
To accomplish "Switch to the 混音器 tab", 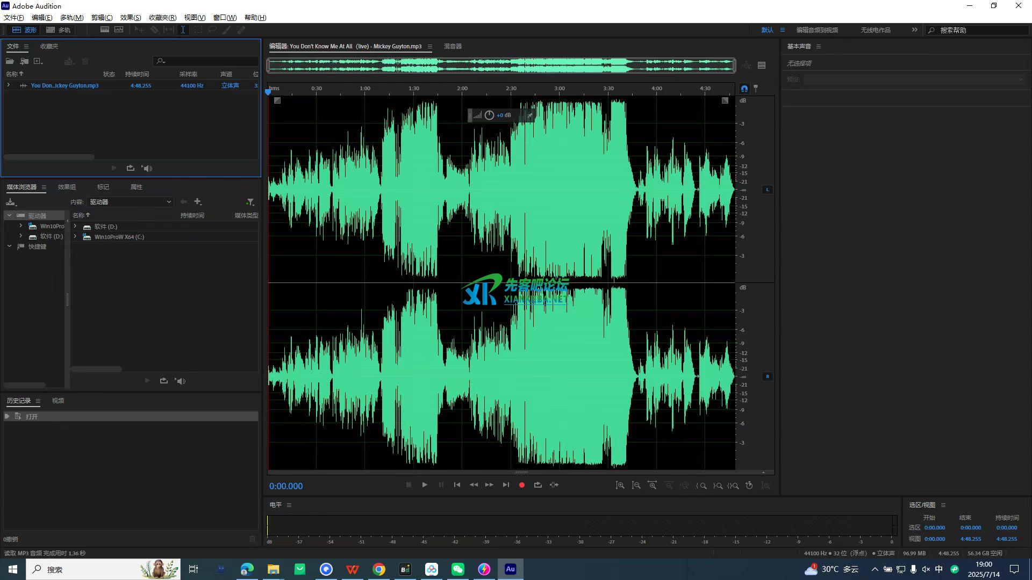I will pyautogui.click(x=453, y=46).
